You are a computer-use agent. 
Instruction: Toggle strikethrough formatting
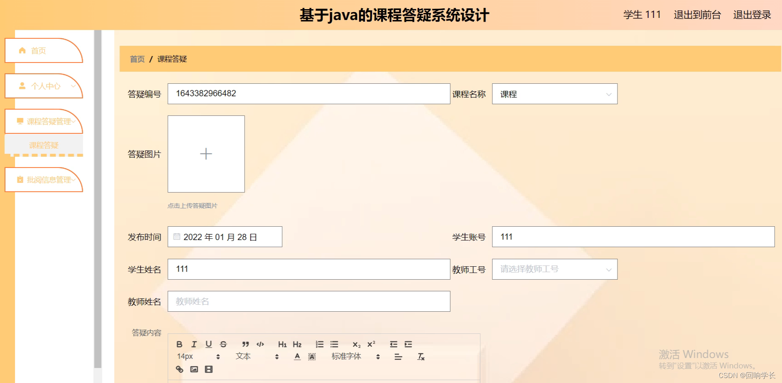[223, 344]
